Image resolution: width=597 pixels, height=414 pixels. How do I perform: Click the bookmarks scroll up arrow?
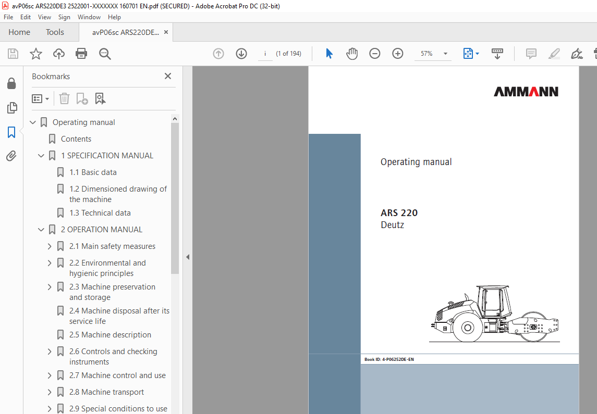[x=175, y=119]
